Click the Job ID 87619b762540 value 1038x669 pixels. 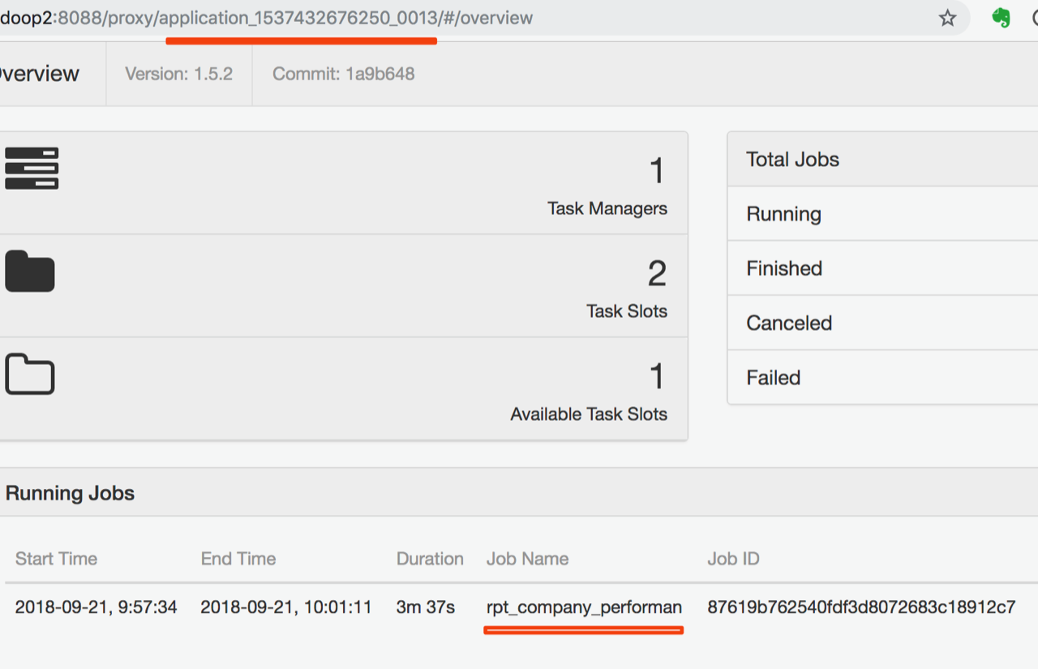[861, 607]
